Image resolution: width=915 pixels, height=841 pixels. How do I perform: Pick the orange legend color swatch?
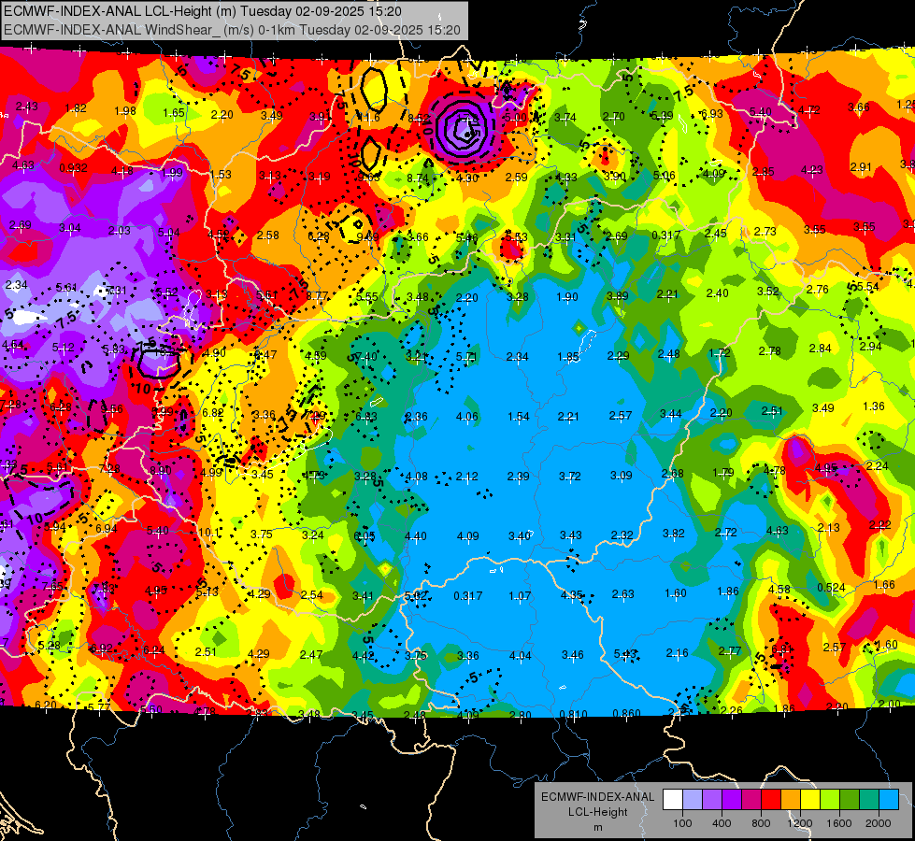point(790,800)
